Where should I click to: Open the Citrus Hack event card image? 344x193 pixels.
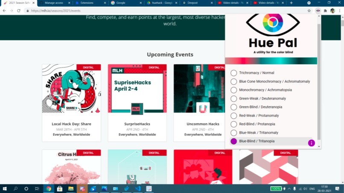click(71, 167)
